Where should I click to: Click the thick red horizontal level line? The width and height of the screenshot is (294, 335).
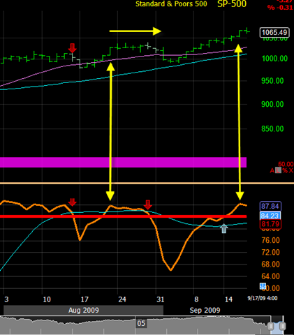(x=123, y=216)
